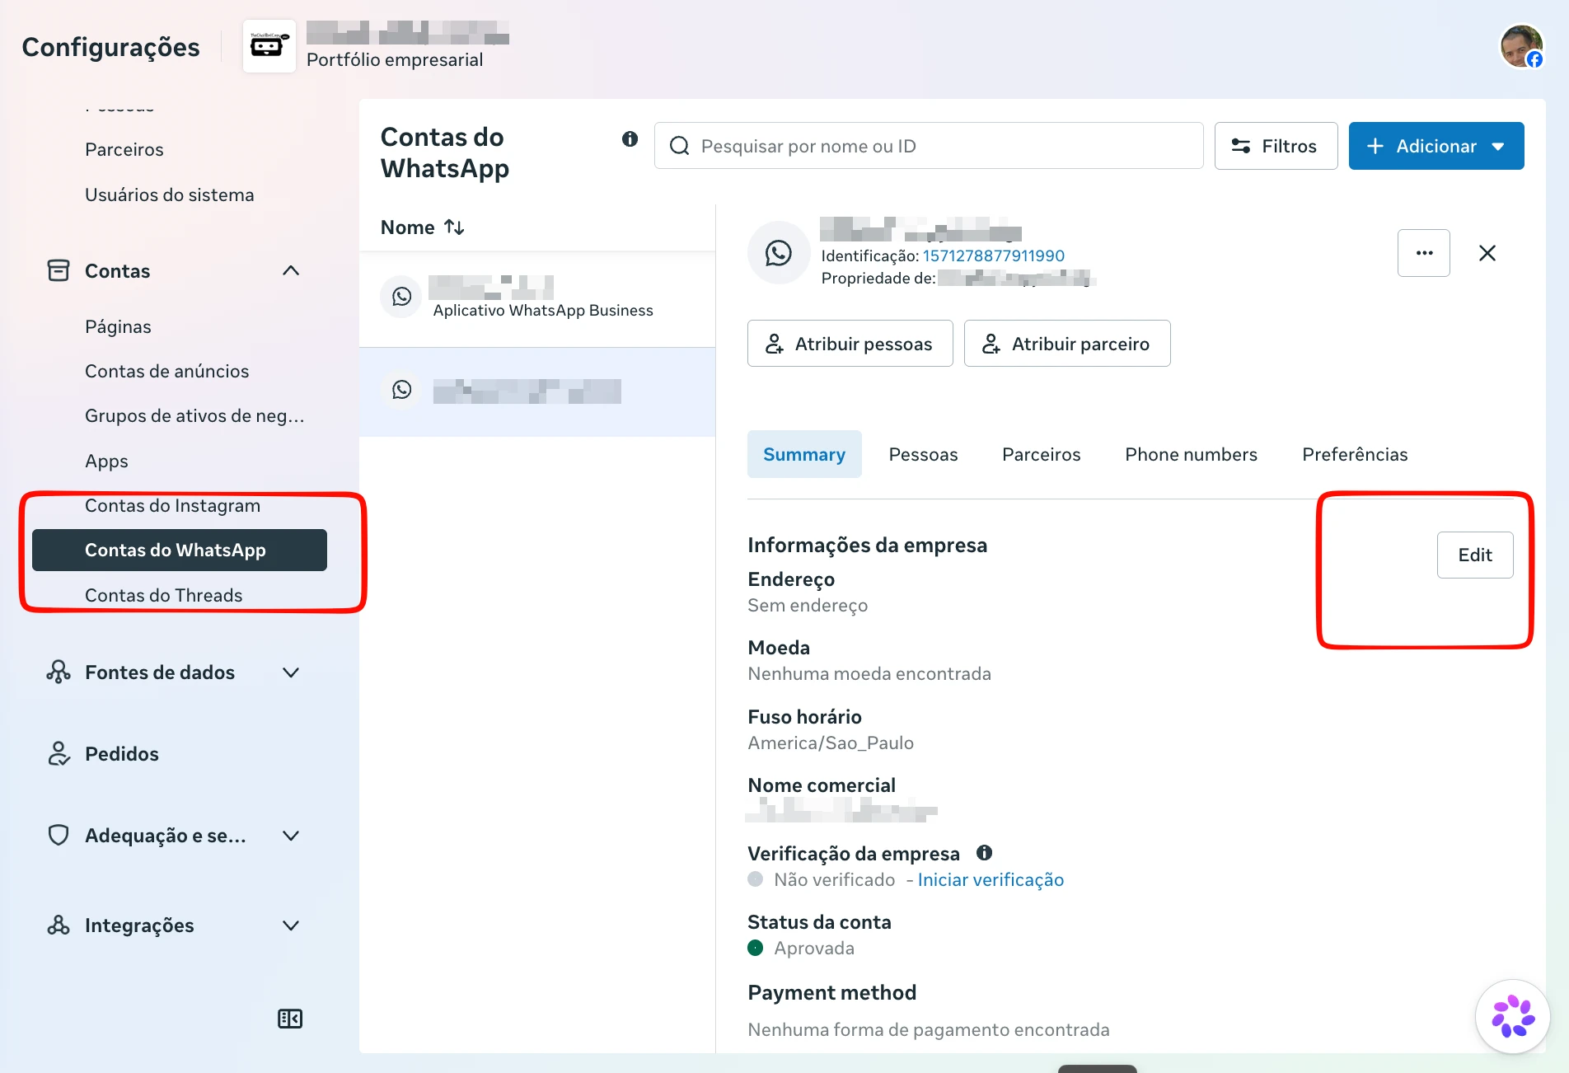1569x1073 pixels.
Task: Open Contas do Instagram in sidebar
Action: [x=173, y=505]
